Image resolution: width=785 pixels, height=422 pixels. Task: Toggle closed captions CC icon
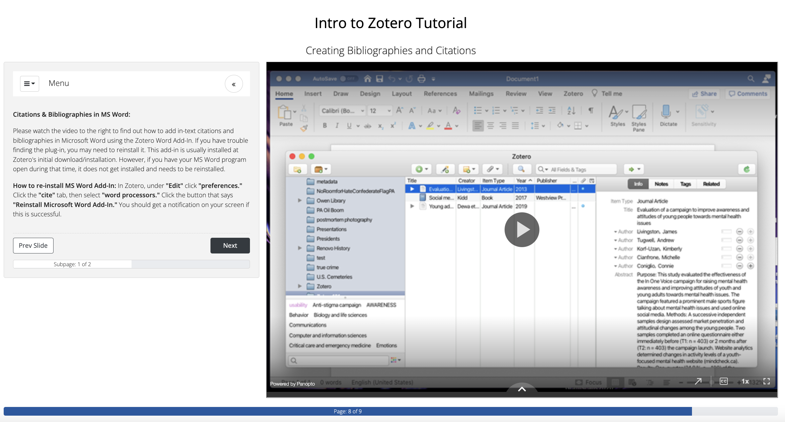click(x=723, y=381)
